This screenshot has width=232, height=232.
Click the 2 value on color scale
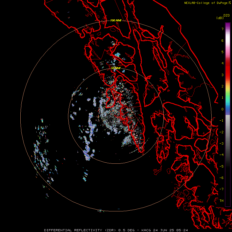click(222, 86)
